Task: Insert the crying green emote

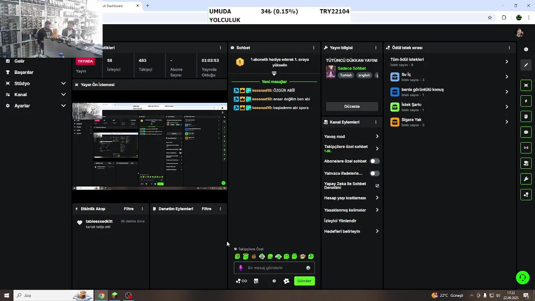Action: 237,256
